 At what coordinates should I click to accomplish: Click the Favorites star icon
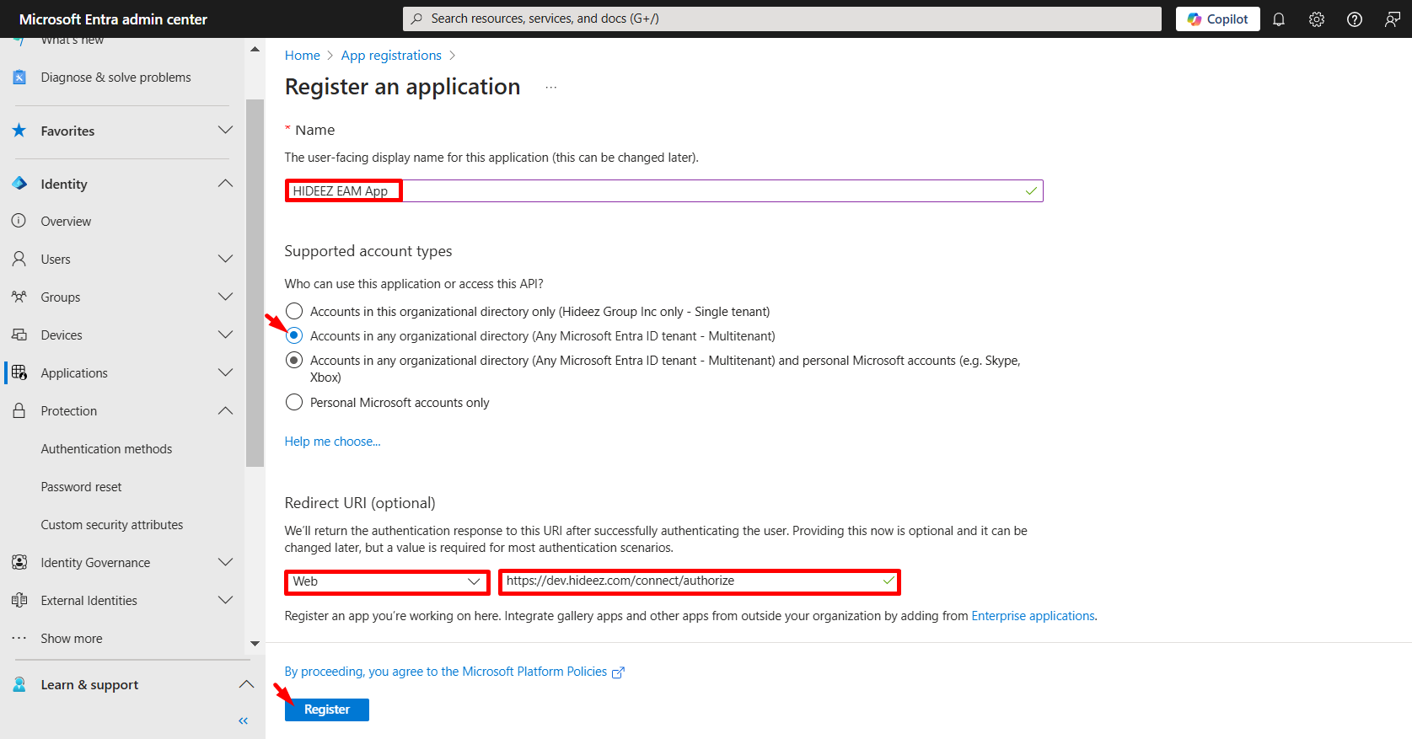click(19, 131)
